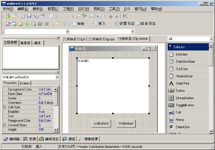Click the window icon with grey dot

tap(34, 24)
